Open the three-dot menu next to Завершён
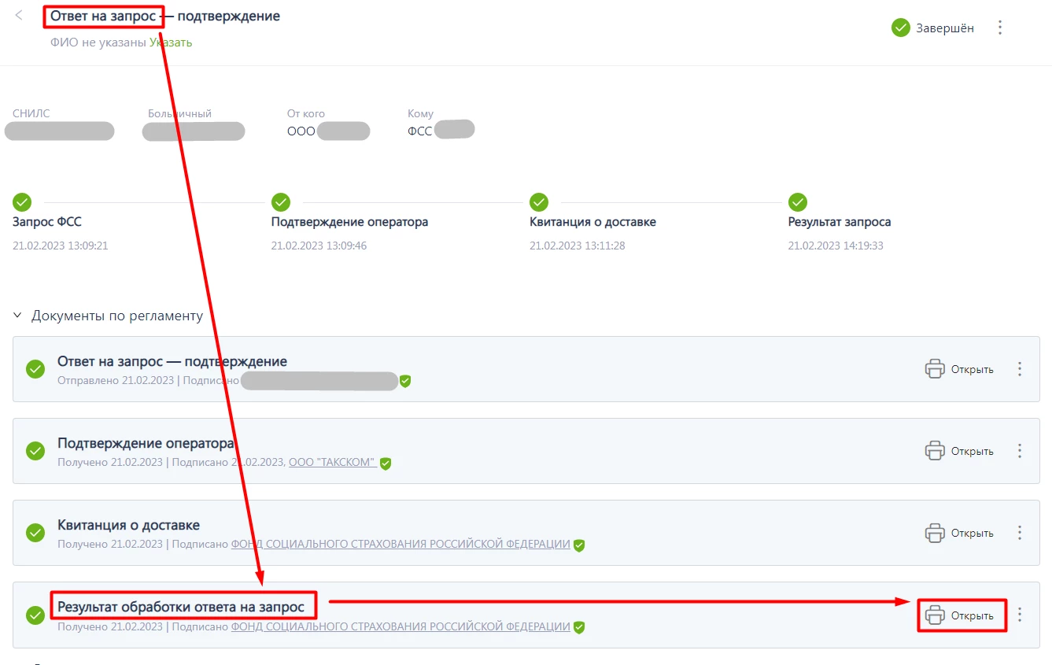The image size is (1052, 665). (1000, 28)
